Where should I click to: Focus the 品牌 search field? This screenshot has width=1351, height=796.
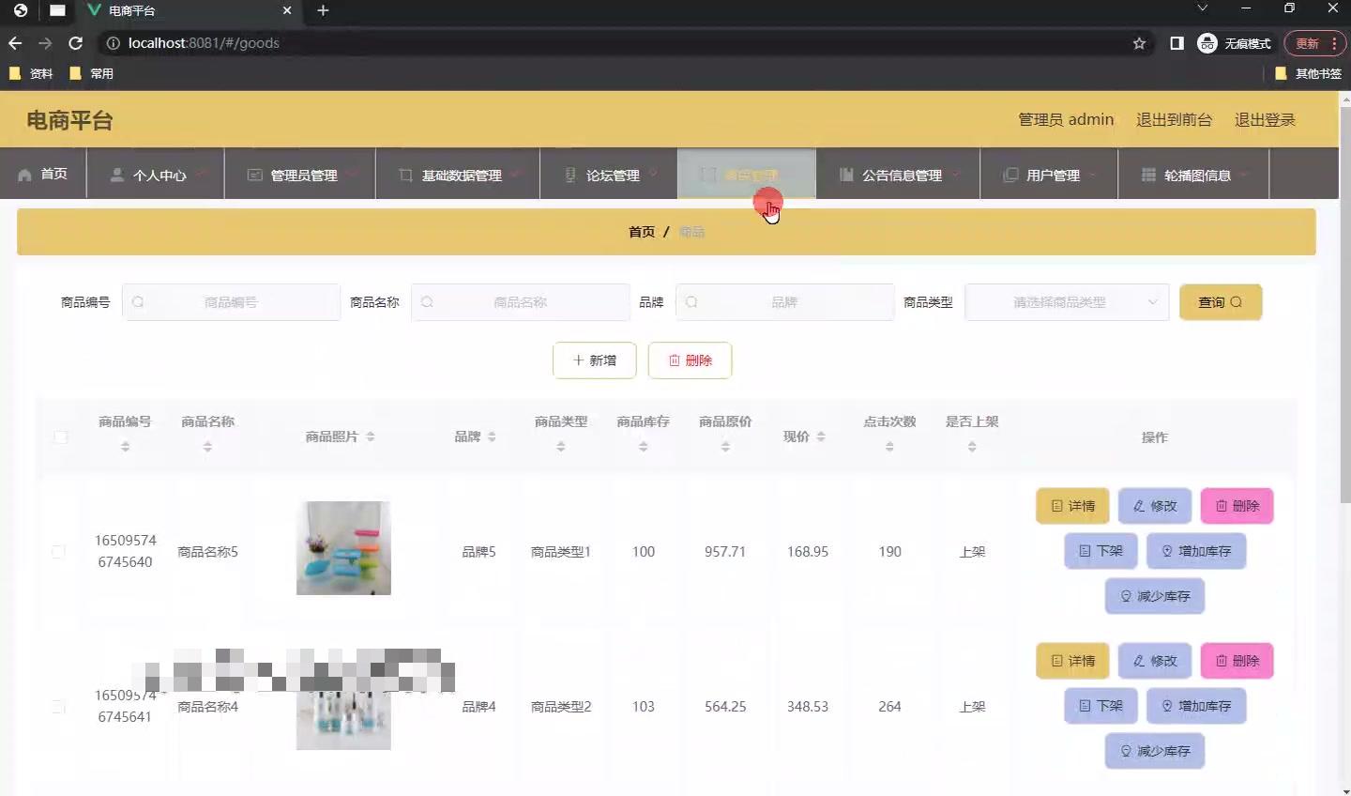(784, 302)
